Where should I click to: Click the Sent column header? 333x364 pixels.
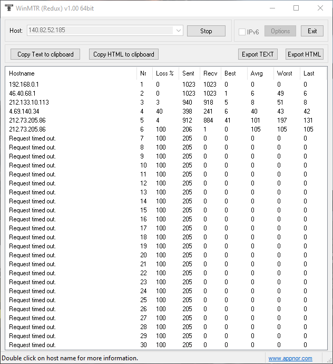(x=190, y=73)
